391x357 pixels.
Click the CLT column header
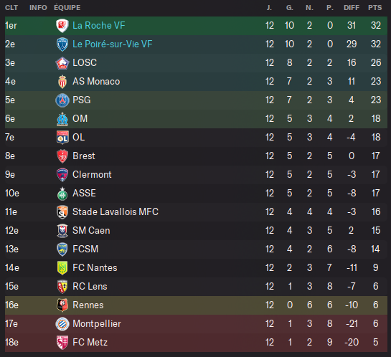pos(11,8)
